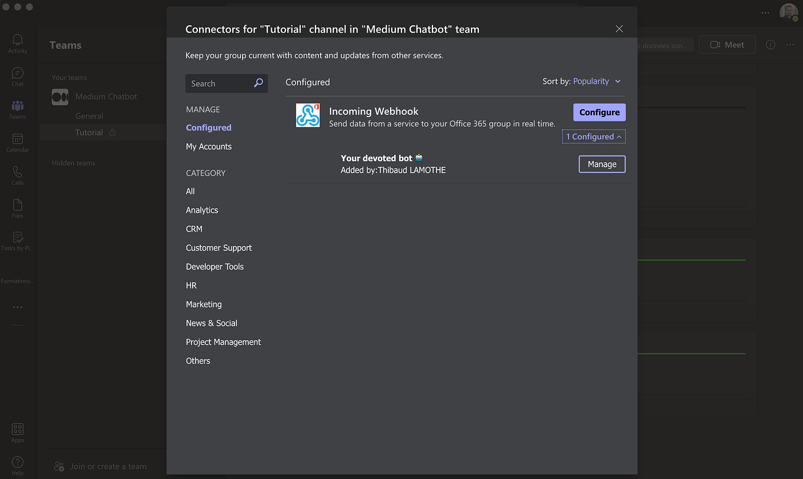803x479 pixels.
Task: Select the Developer Tools category
Action: click(215, 267)
